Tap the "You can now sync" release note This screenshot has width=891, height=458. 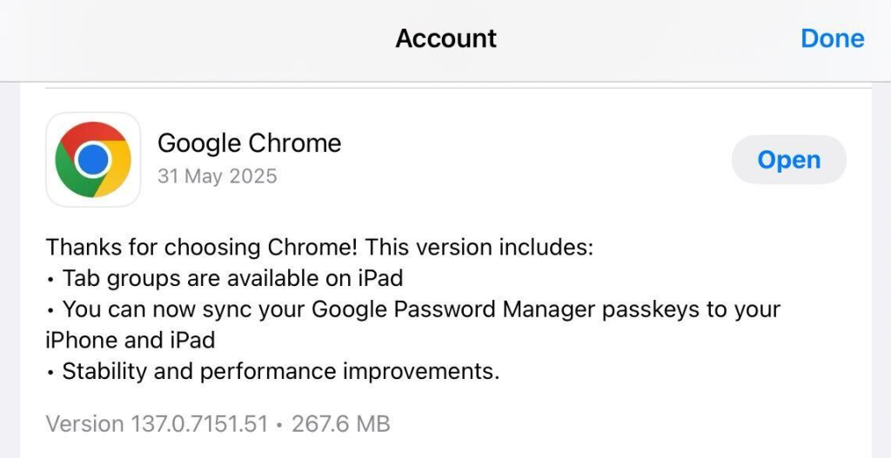point(148,309)
